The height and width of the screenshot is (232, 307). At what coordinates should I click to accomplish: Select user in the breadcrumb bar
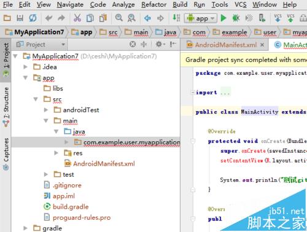tap(265, 32)
